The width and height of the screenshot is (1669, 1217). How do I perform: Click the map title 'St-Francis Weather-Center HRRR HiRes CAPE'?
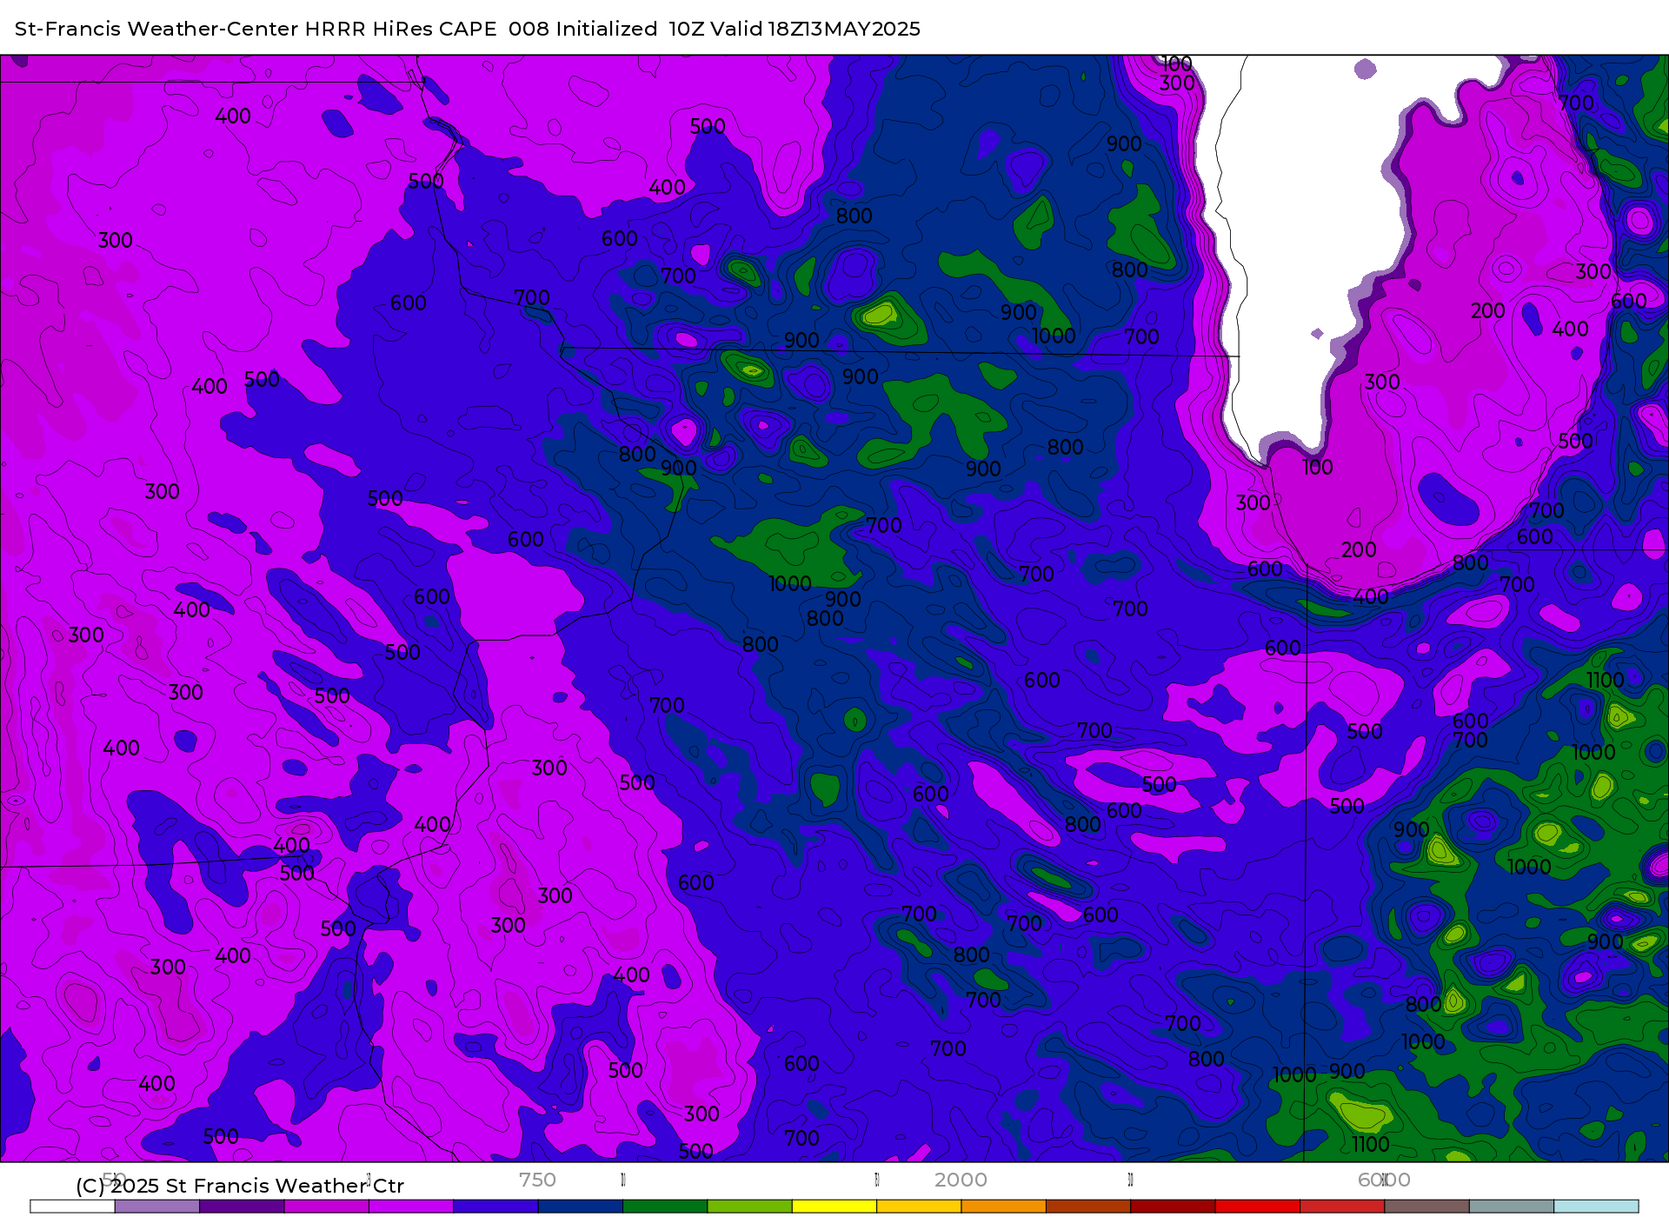click(256, 29)
